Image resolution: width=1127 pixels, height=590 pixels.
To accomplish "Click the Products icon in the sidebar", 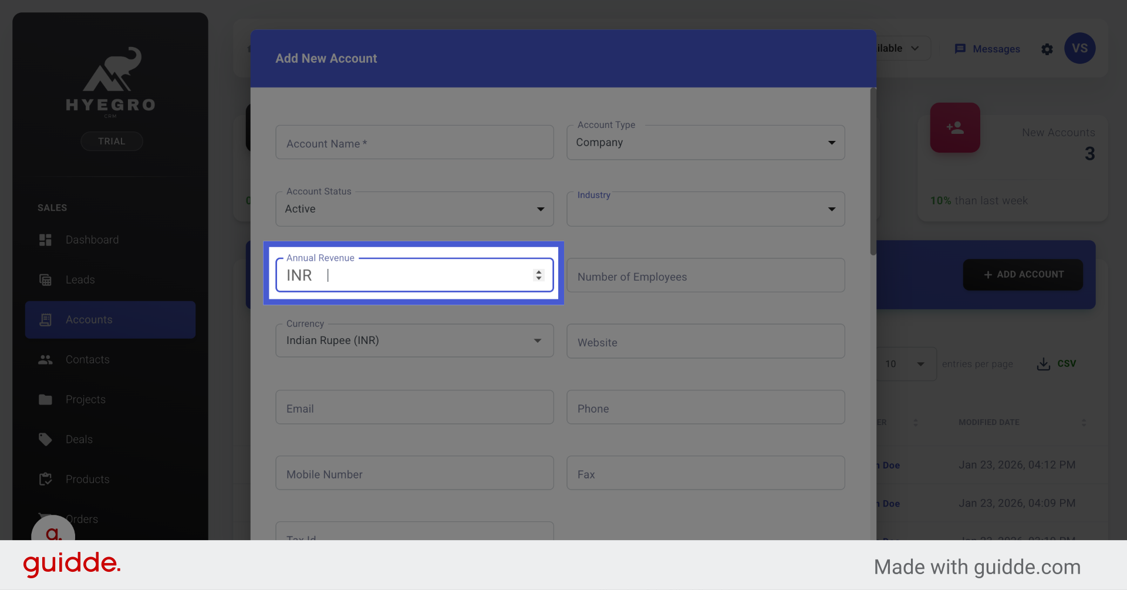I will 45,479.
